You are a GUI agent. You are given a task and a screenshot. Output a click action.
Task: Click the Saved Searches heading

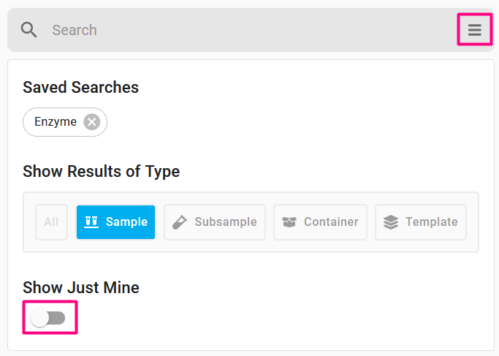81,87
